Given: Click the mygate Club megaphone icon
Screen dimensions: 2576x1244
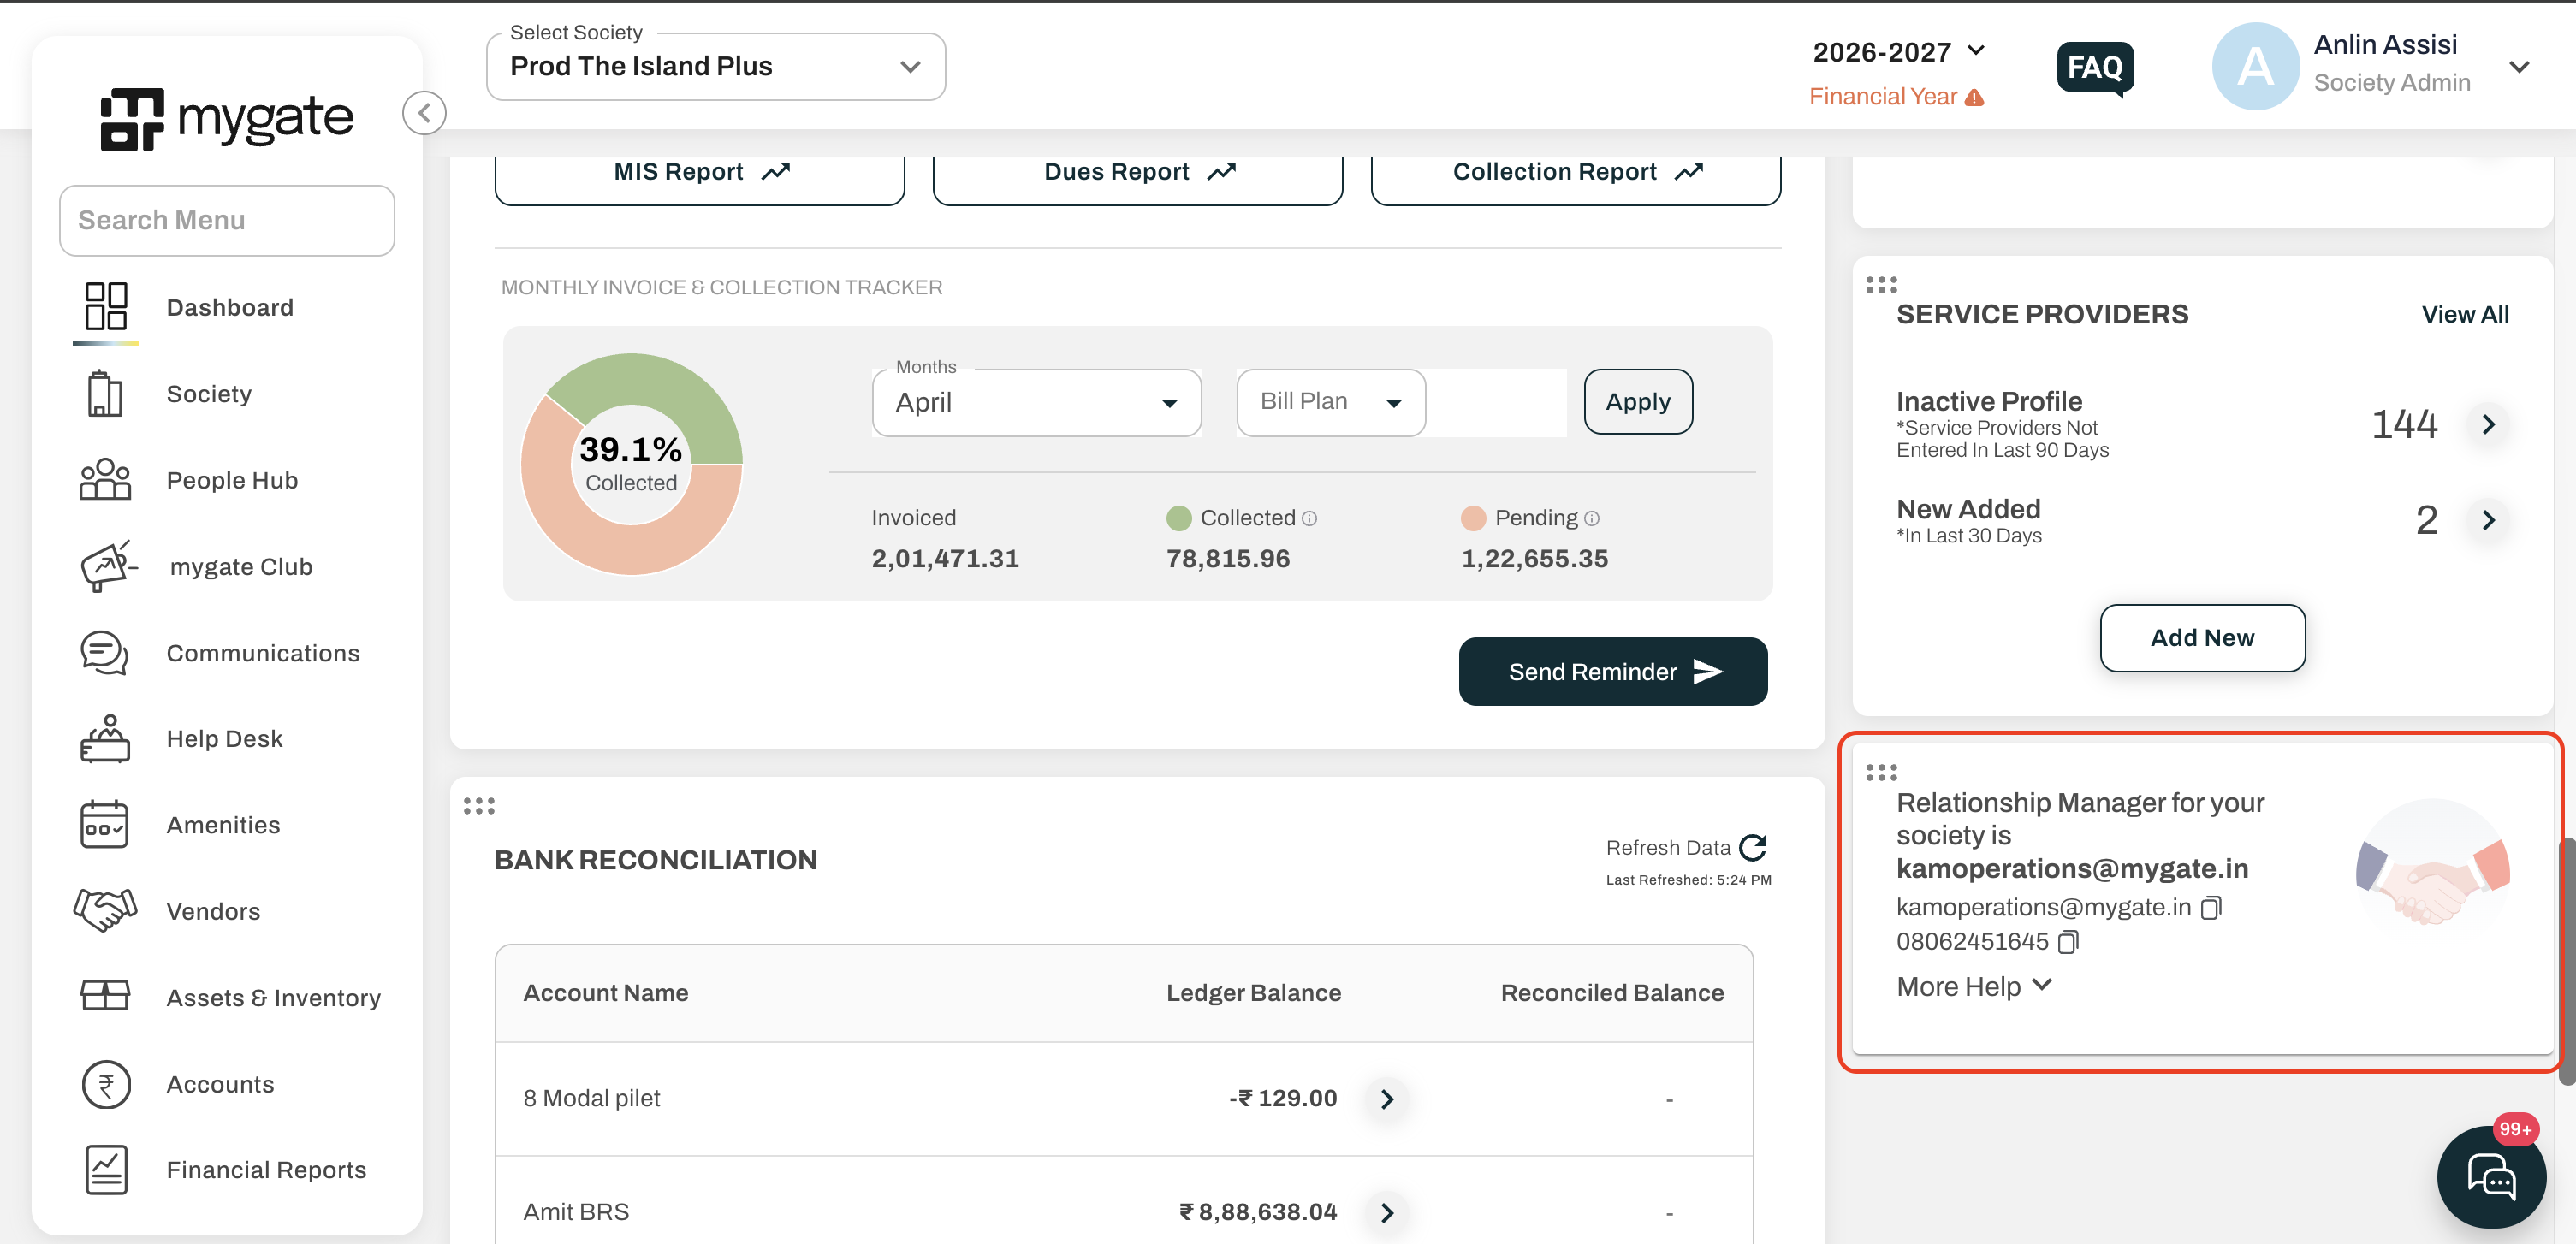Looking at the screenshot, I should click(107, 566).
